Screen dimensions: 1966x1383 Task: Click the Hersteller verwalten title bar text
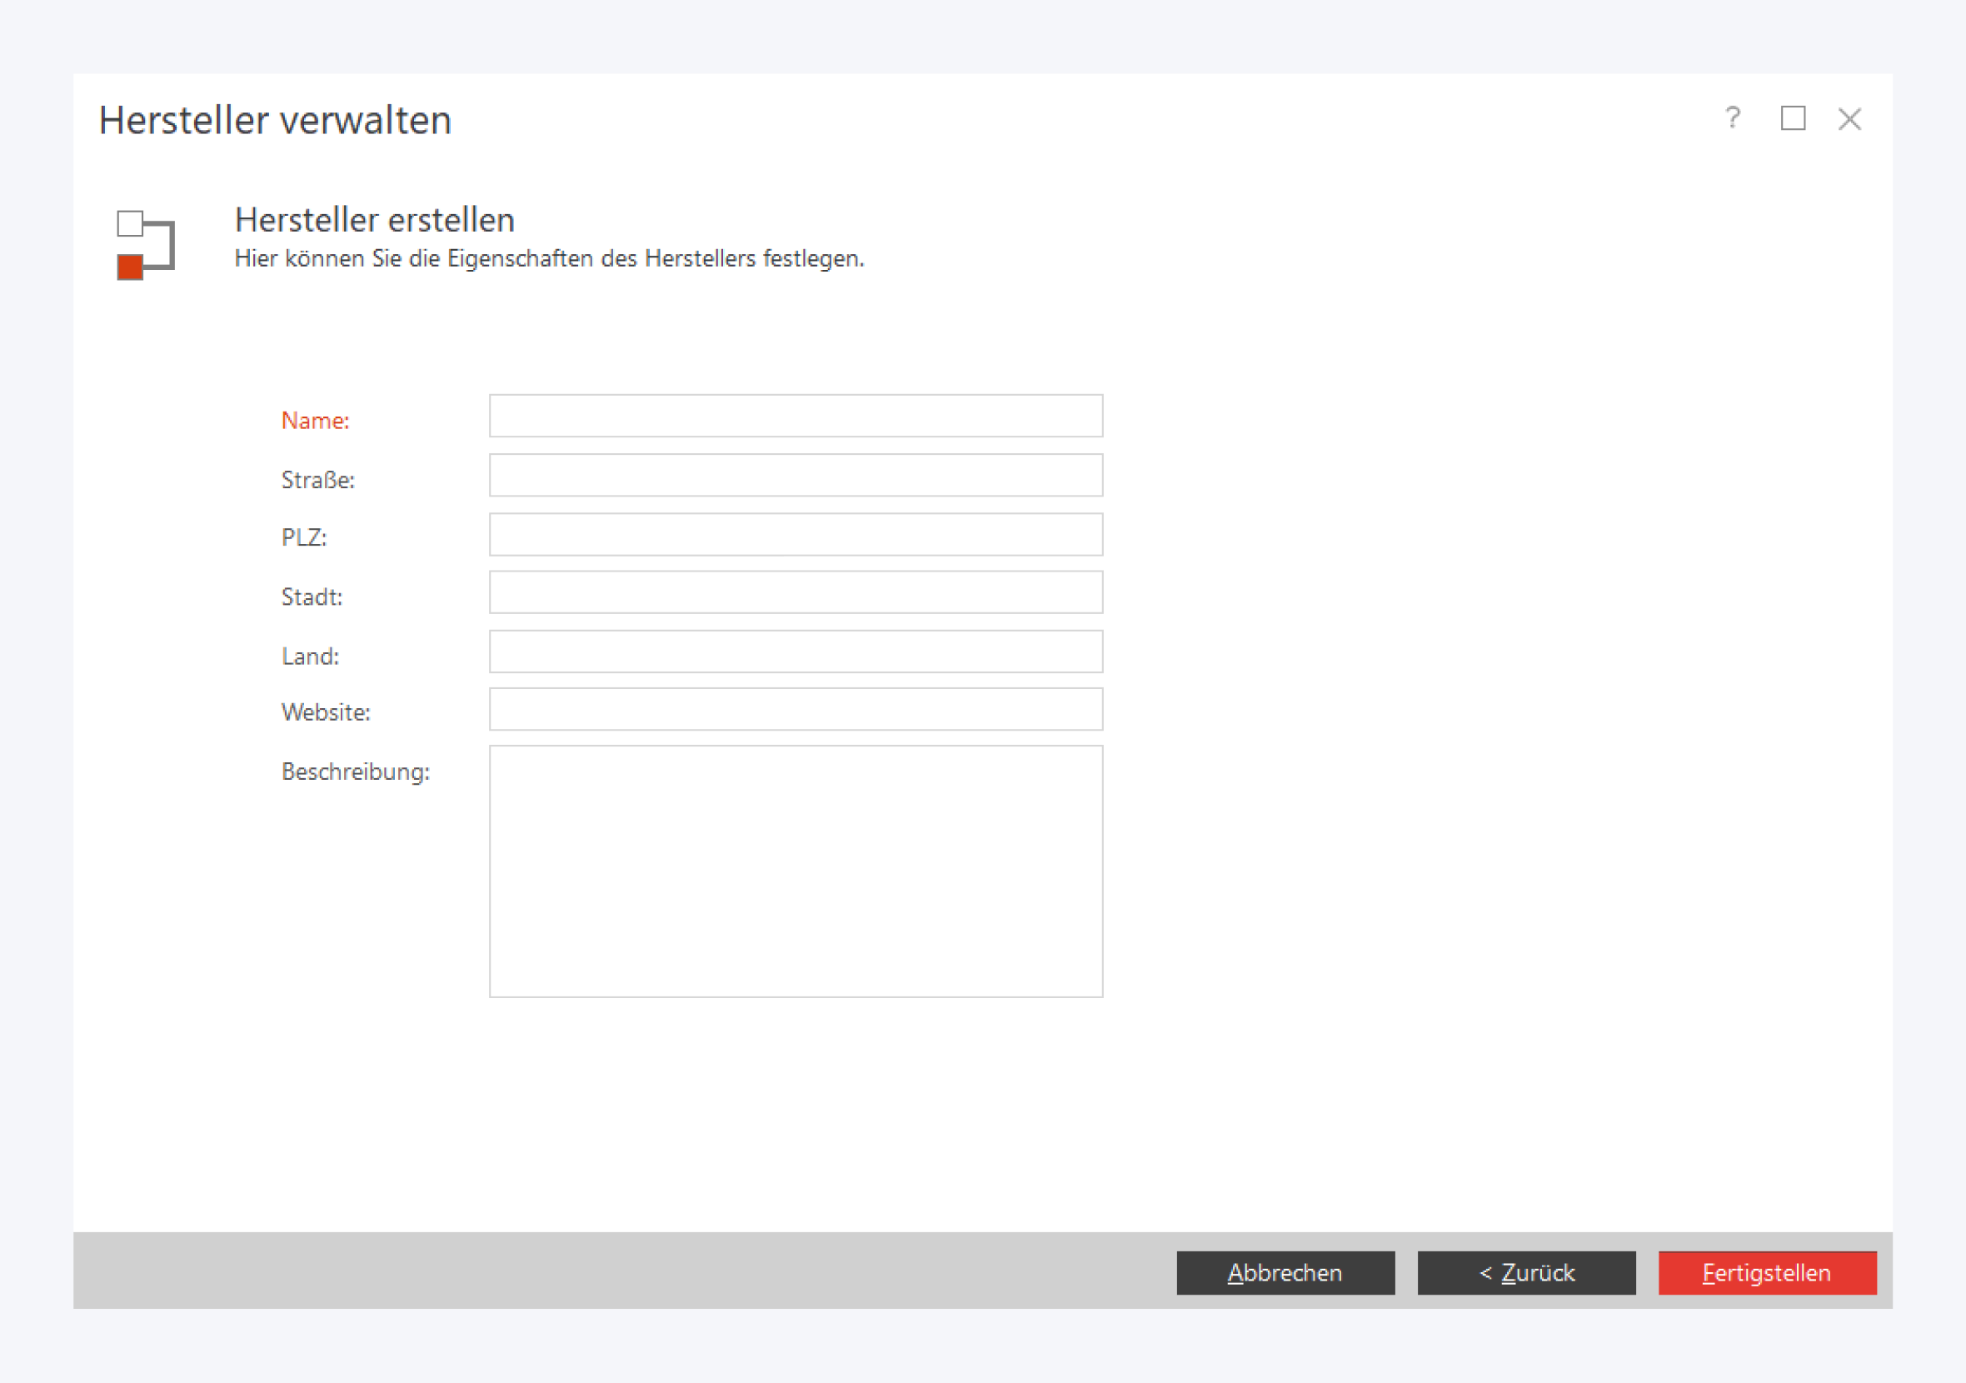click(275, 120)
